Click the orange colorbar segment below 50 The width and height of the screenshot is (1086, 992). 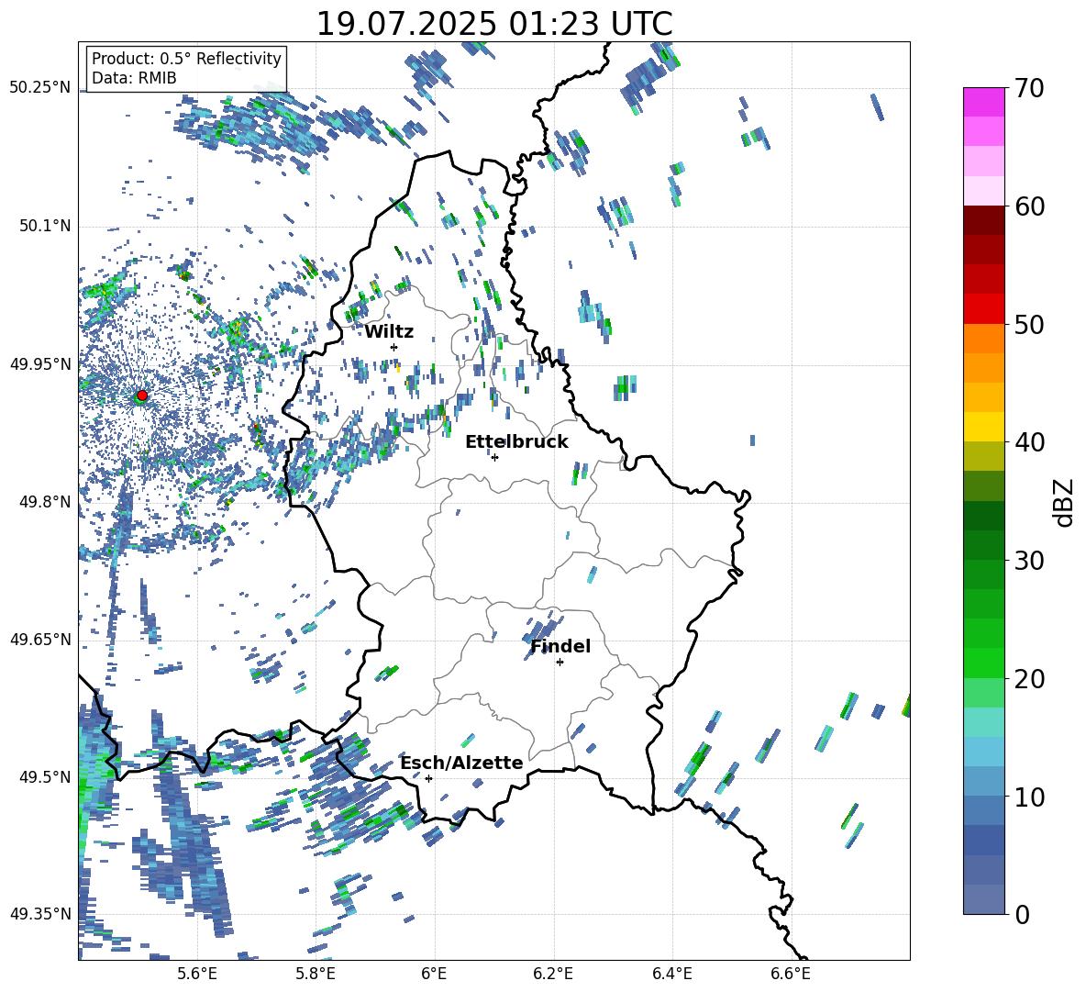[983, 338]
